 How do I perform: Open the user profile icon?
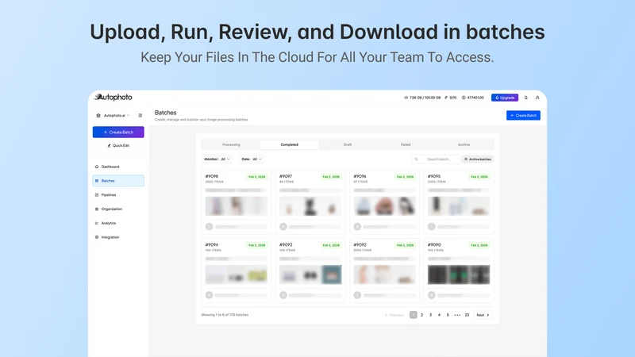[537, 98]
